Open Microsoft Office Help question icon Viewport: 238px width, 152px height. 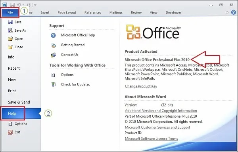click(x=53, y=35)
